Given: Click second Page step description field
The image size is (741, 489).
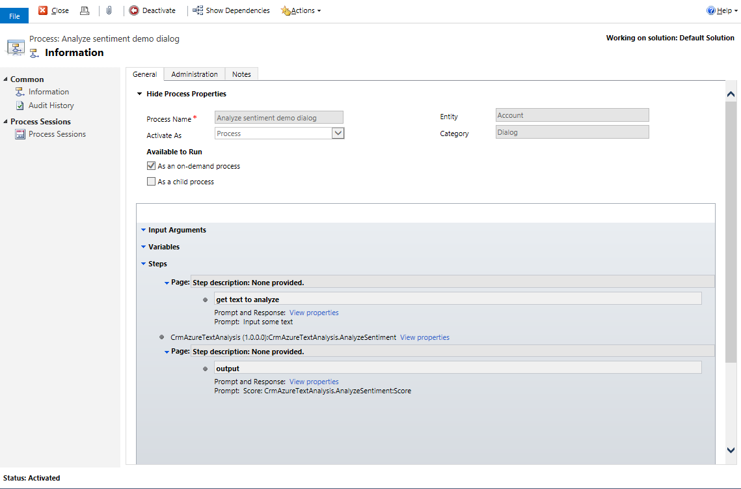Looking at the screenshot, I should pos(452,352).
